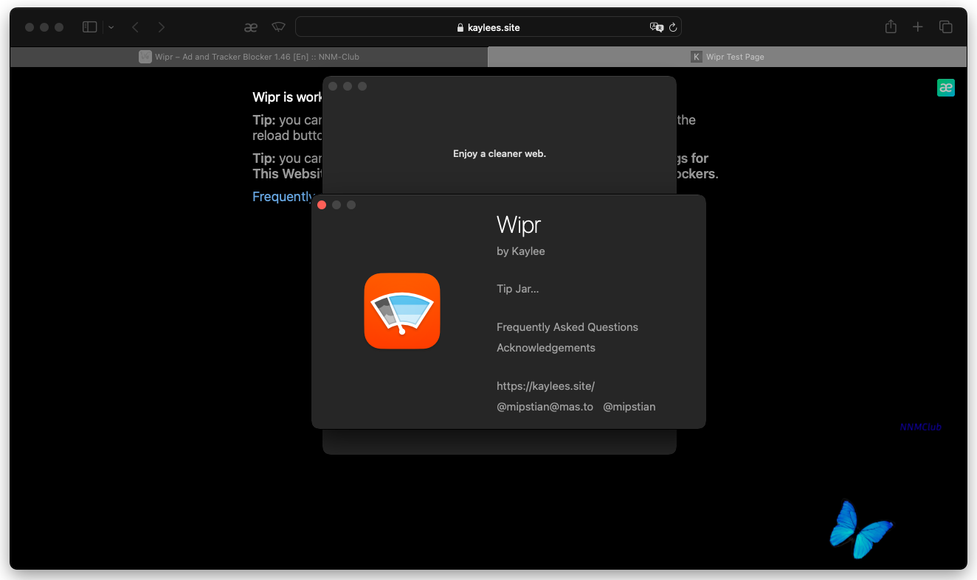Go forward with the right arrow
The image size is (977, 580).
tap(161, 27)
